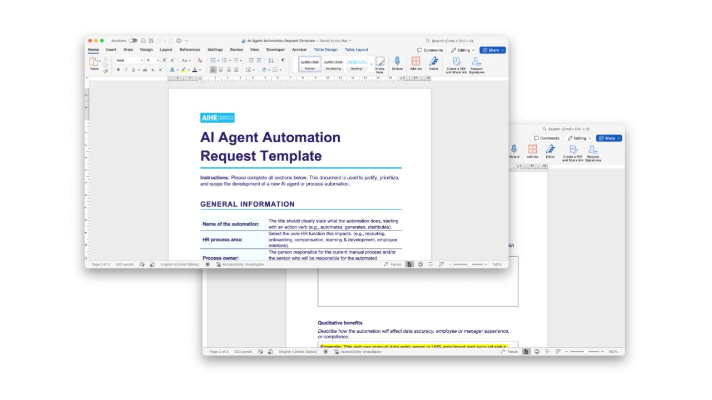
Task: Cut selection with the scissors icon
Action: (105, 59)
